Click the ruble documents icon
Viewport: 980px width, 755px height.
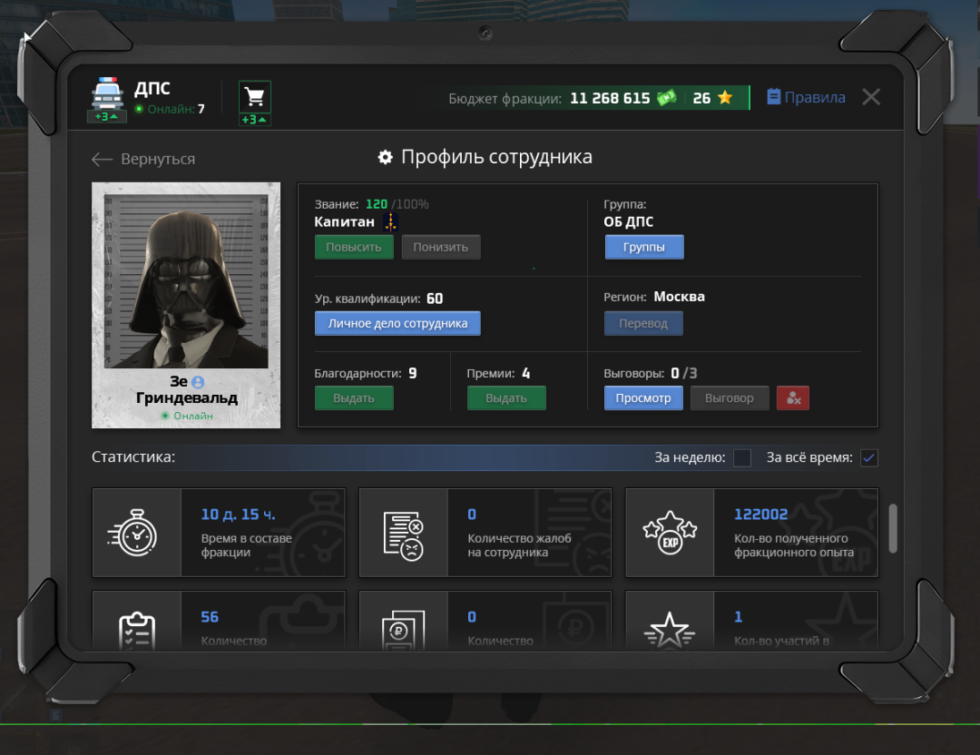[403, 631]
